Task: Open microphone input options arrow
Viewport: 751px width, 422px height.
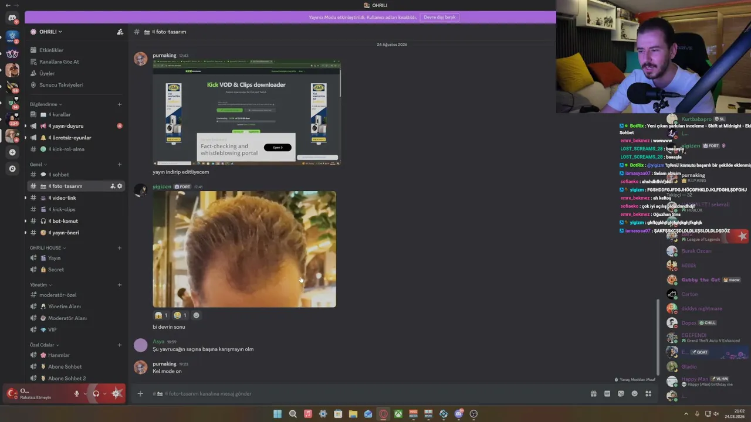Action: pyautogui.click(x=85, y=393)
